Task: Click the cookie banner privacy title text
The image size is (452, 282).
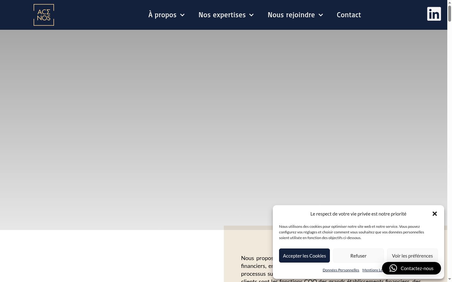Action: click(358, 214)
